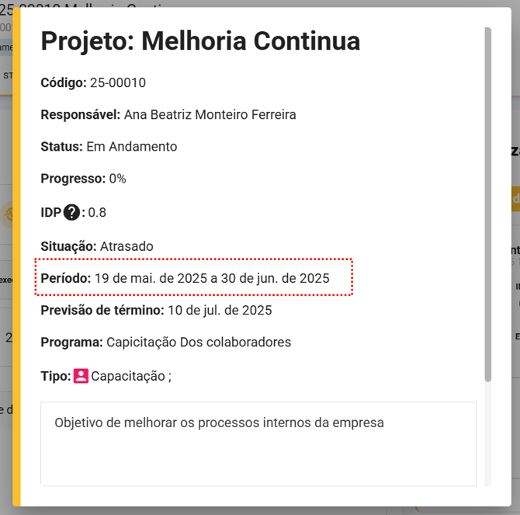Click the IDP help question-mark icon
Image resolution: width=520 pixels, height=515 pixels.
click(x=72, y=212)
